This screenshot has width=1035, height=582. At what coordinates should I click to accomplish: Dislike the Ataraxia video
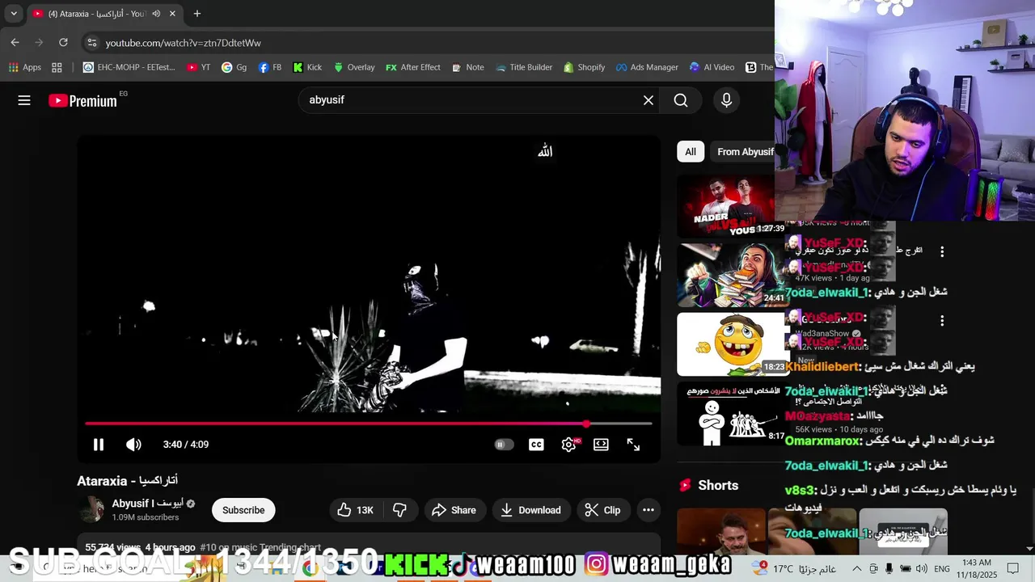pos(399,510)
